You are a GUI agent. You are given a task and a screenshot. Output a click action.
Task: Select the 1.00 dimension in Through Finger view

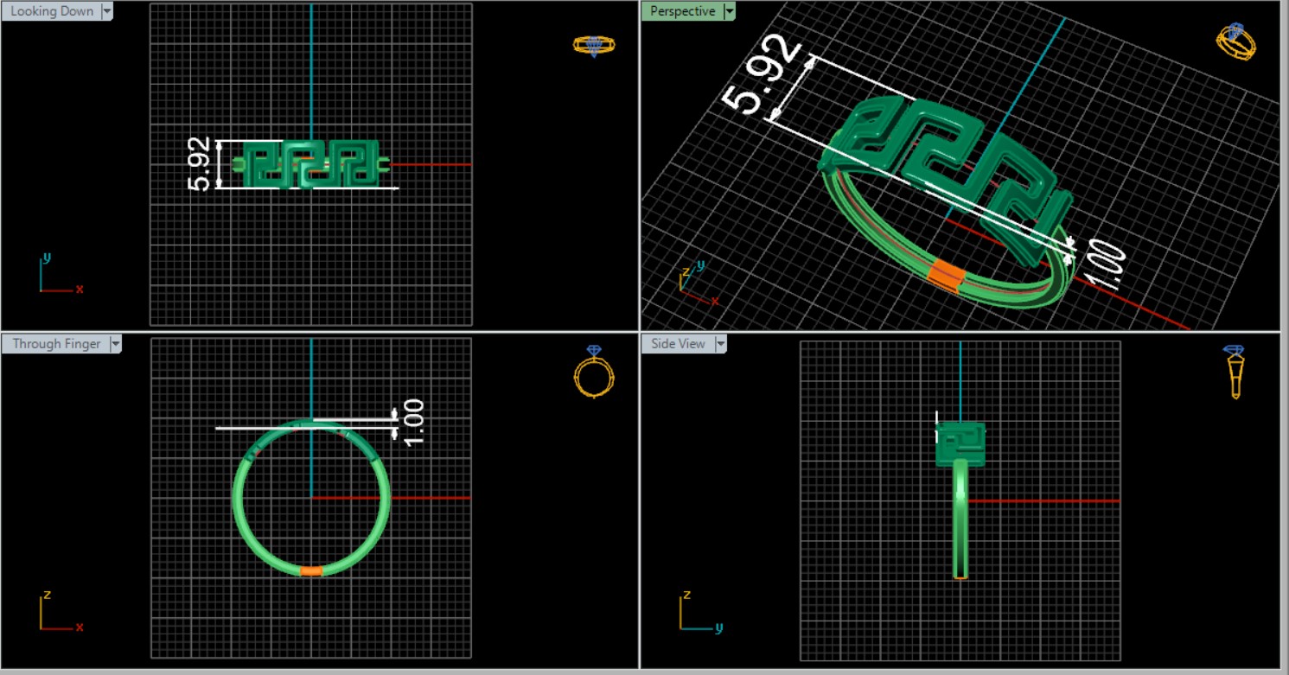(413, 423)
